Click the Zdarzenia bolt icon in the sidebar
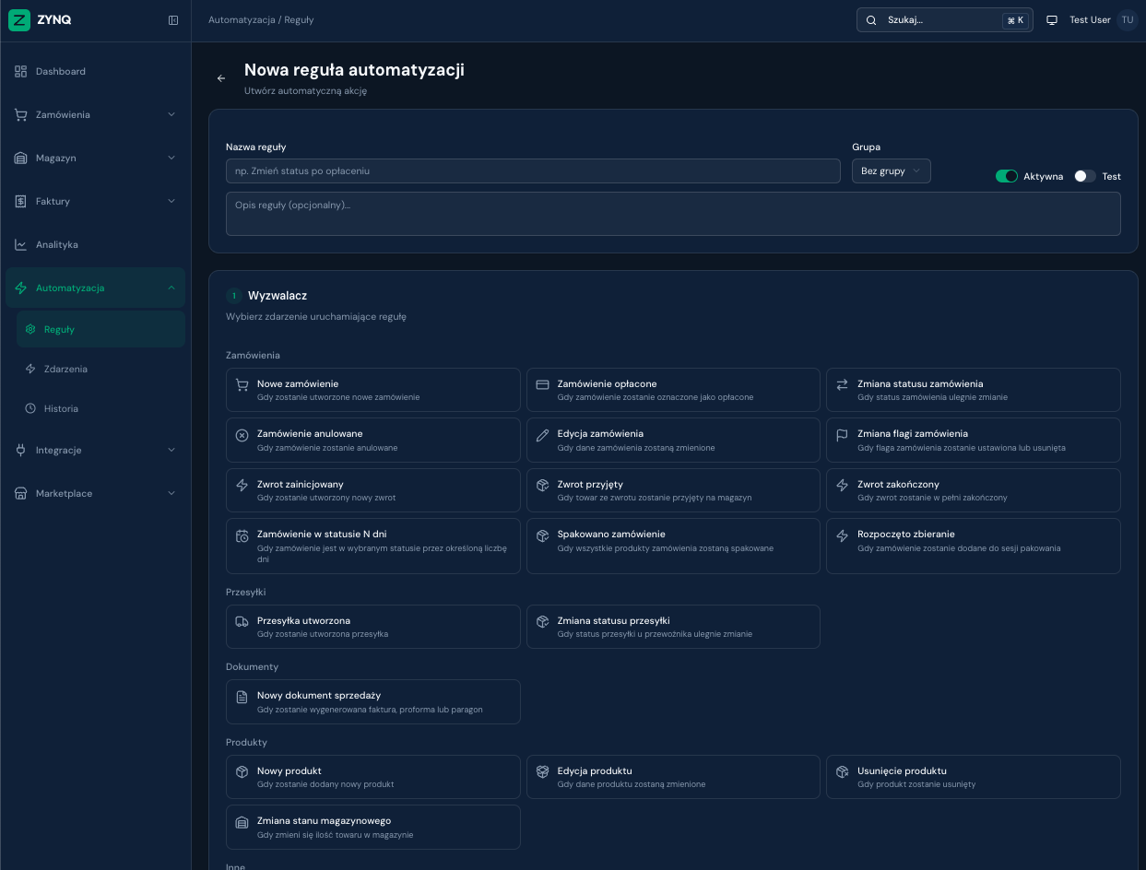The image size is (1146, 870). 30,369
